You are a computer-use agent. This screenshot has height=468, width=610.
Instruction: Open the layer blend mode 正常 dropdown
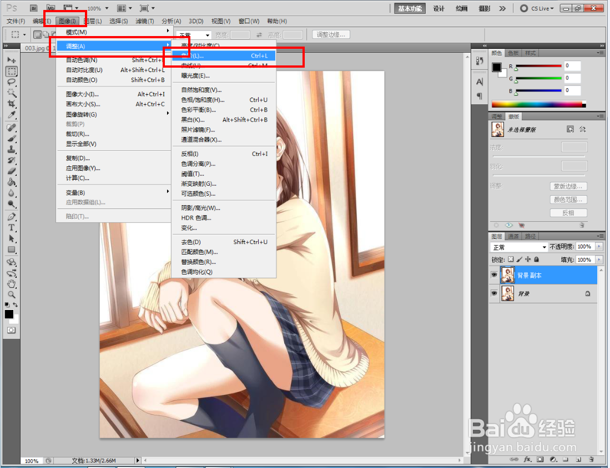(x=519, y=247)
